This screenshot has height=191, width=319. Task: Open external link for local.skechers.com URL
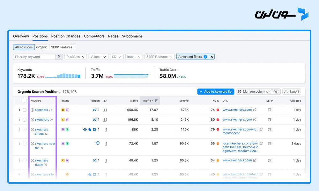261,143
